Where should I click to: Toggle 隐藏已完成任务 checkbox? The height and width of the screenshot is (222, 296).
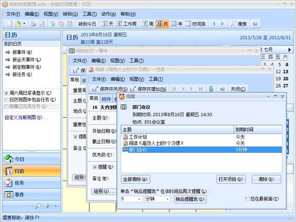(x=7, y=107)
